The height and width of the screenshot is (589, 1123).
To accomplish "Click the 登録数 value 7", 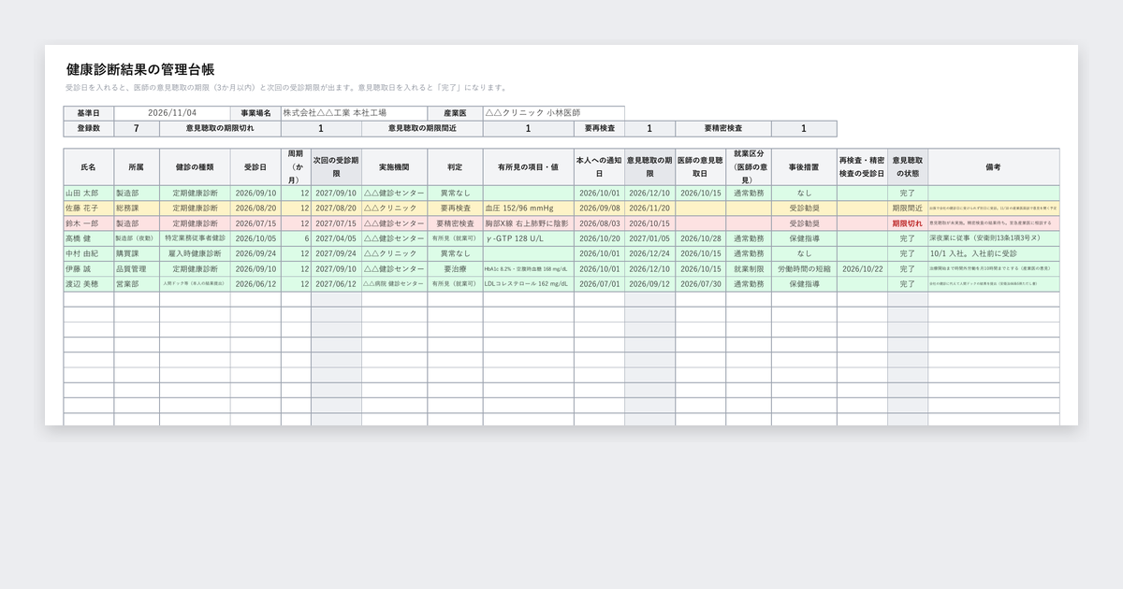I will click(x=137, y=129).
